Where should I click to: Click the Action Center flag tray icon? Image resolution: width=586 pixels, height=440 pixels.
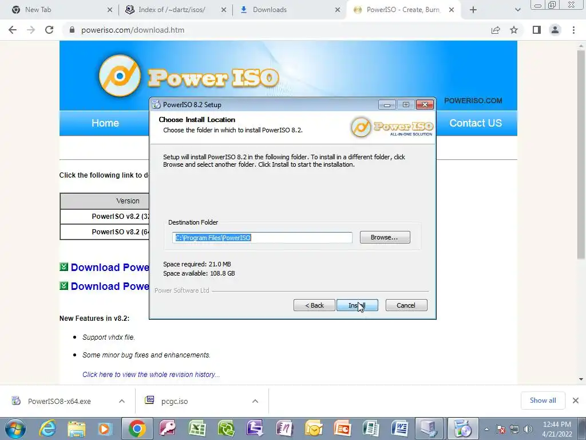coord(501,430)
